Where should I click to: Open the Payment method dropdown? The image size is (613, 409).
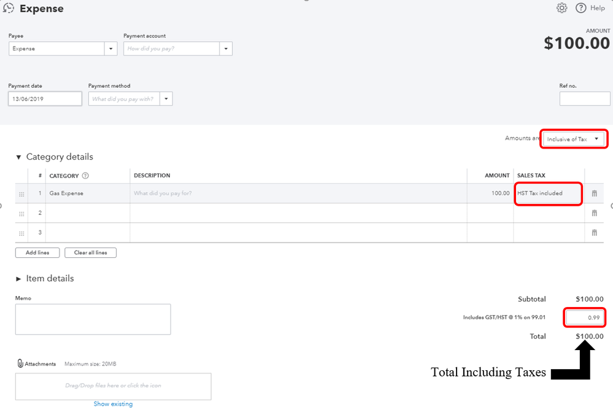pyautogui.click(x=166, y=99)
